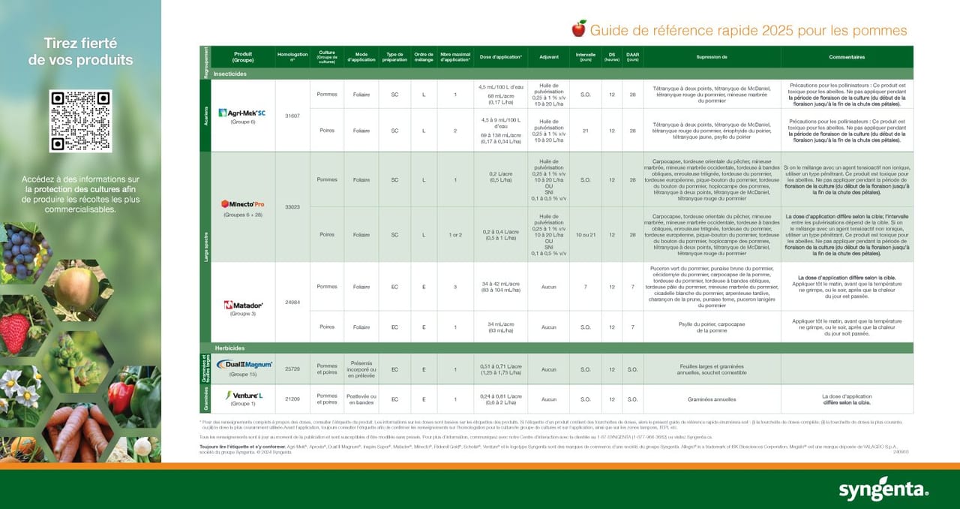Click the 'Intervalle (jours)' column header
Image resolution: width=960 pixels, height=509 pixels.
(586, 57)
